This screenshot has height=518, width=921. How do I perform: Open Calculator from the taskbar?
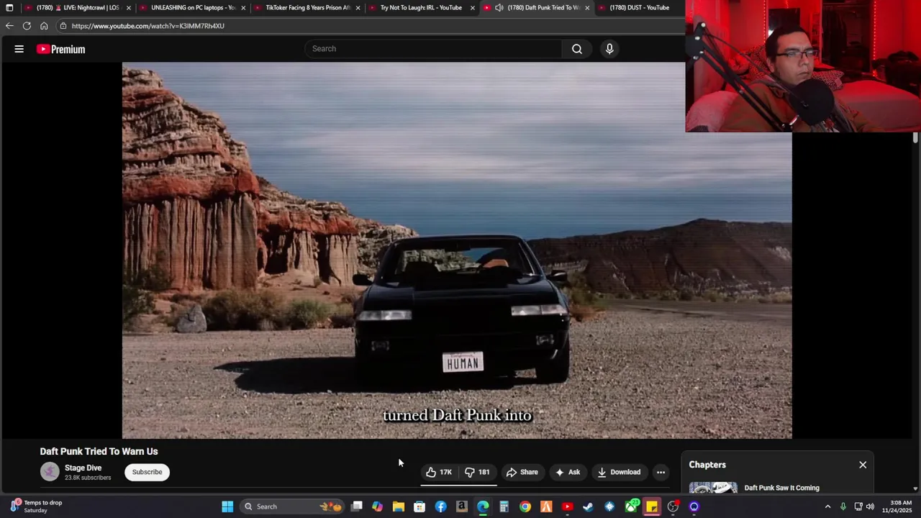coord(504,506)
